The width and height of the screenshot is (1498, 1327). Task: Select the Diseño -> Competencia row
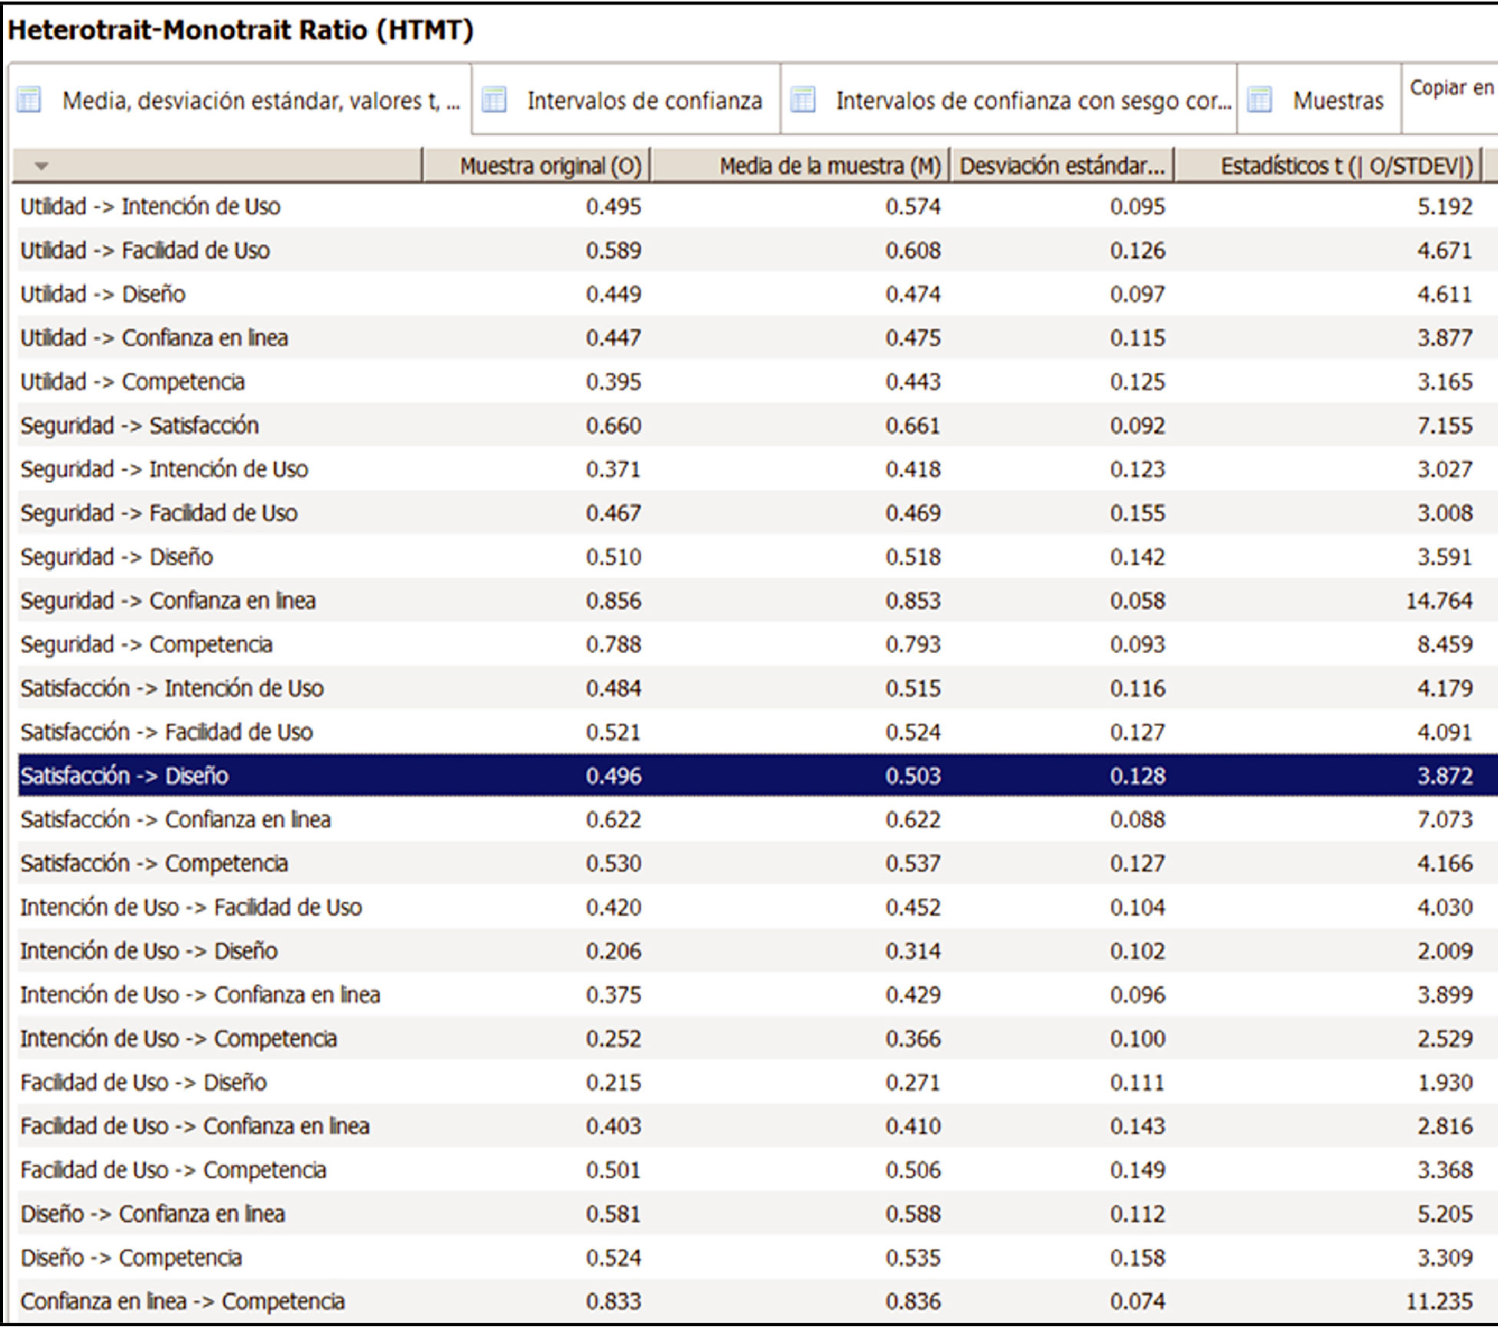(x=131, y=1257)
